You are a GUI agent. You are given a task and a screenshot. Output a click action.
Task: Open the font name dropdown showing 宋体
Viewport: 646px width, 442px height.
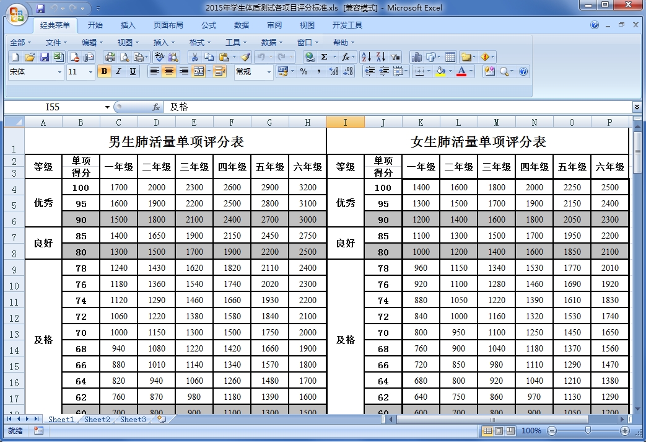(x=60, y=73)
